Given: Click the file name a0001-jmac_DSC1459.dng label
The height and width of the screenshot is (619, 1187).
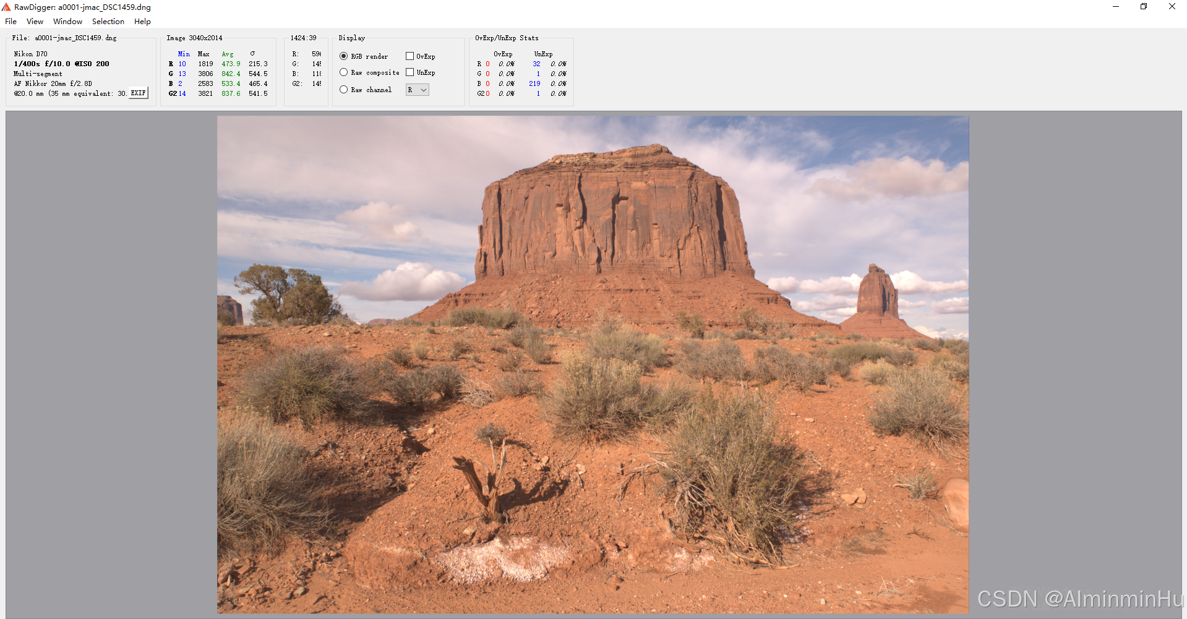Looking at the screenshot, I should point(75,38).
